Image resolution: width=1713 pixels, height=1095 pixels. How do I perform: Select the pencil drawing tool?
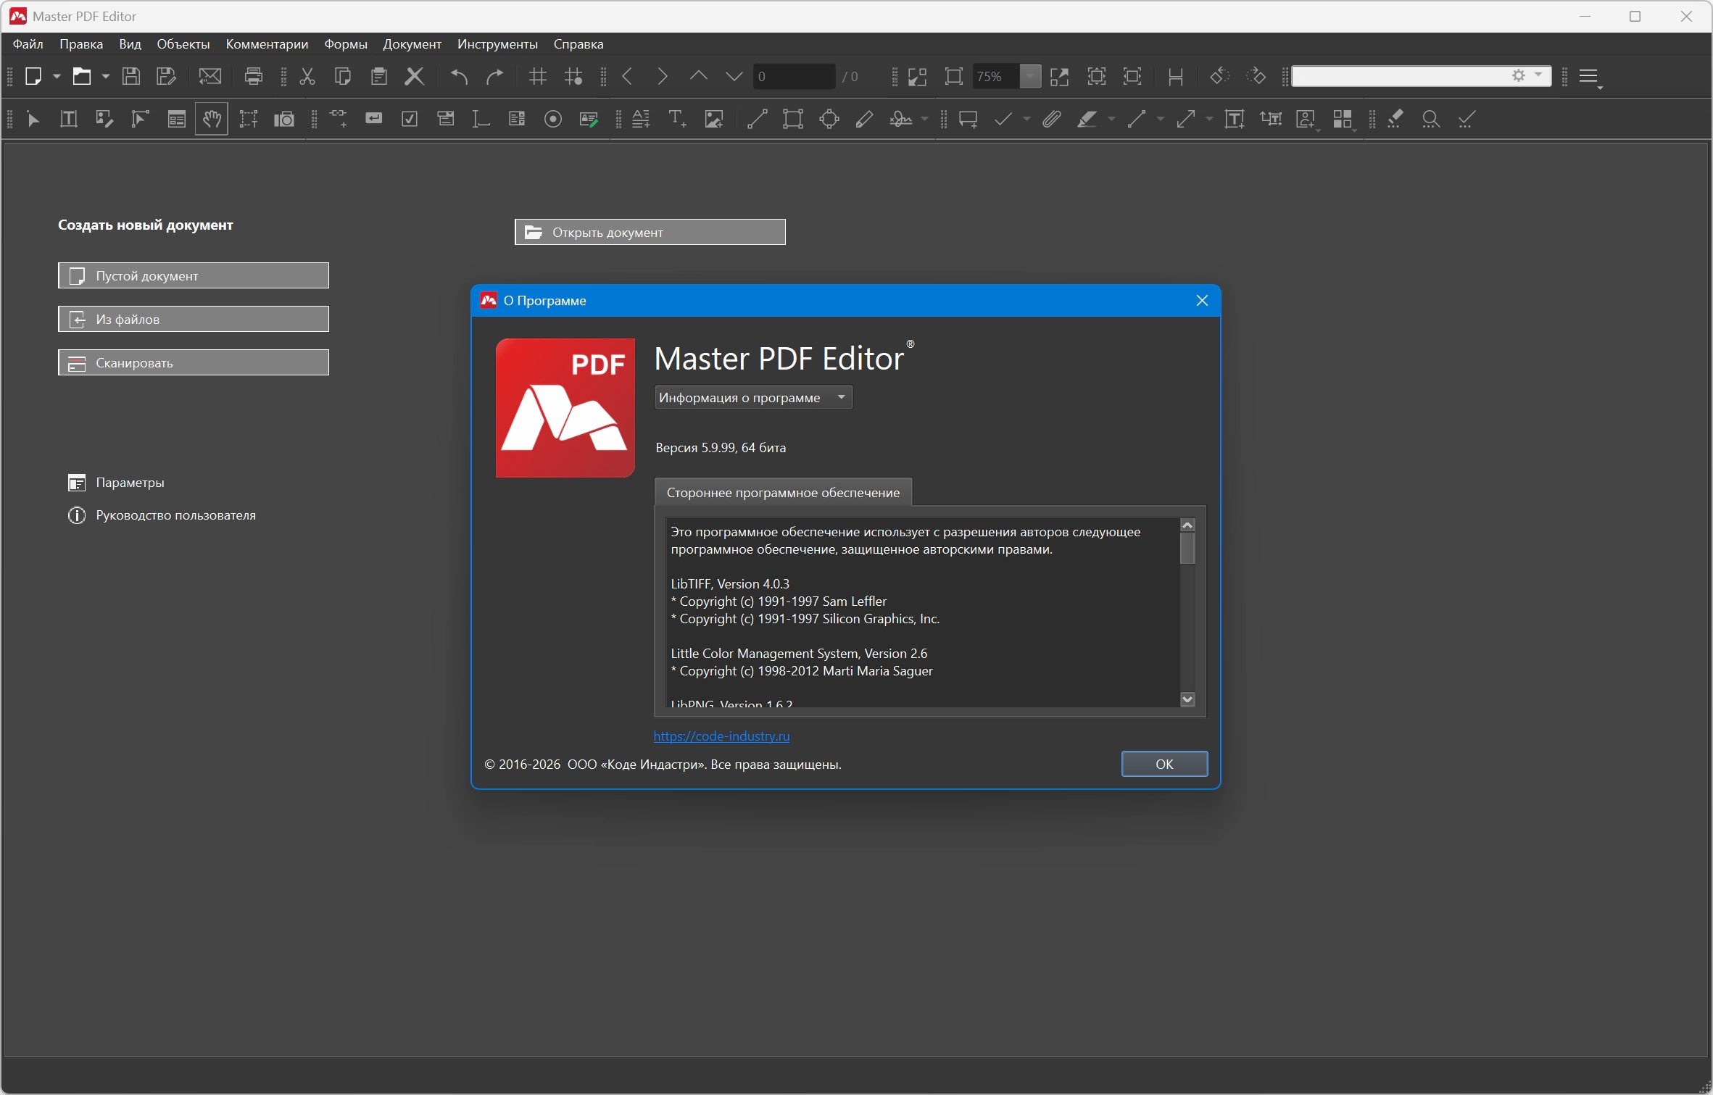click(x=864, y=119)
